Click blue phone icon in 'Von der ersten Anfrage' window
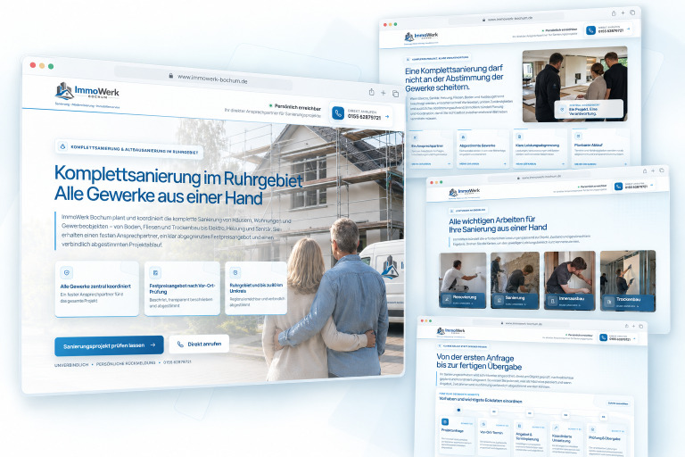Screen dimensions: 685x457 coord(603,337)
